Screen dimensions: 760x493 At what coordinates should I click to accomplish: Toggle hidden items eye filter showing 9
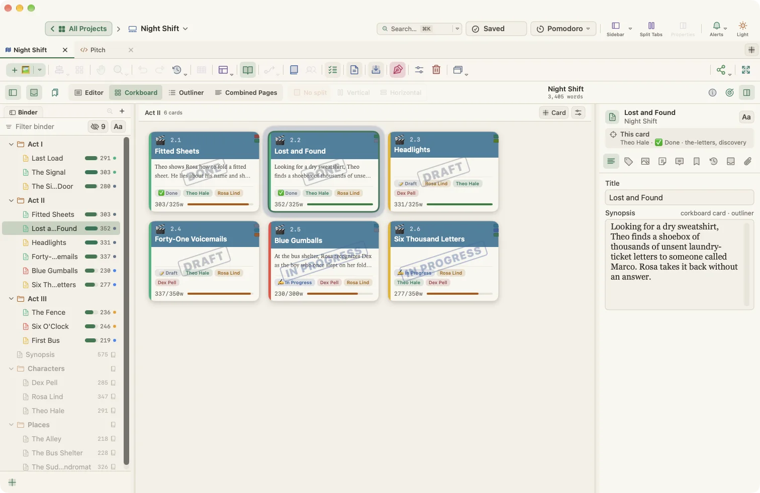tap(98, 127)
